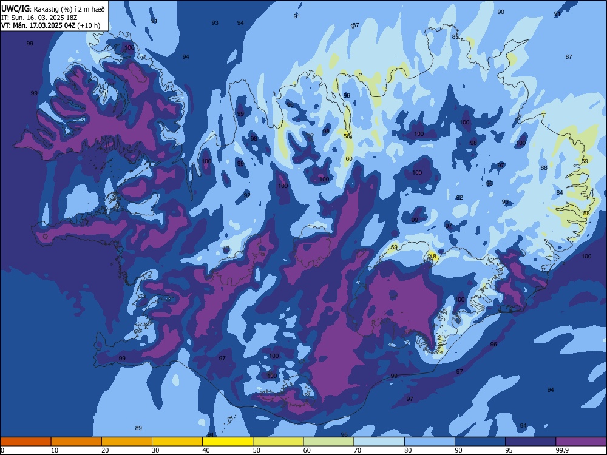The image size is (607, 455).
Task: Click the map value '56'
Action: (347, 136)
